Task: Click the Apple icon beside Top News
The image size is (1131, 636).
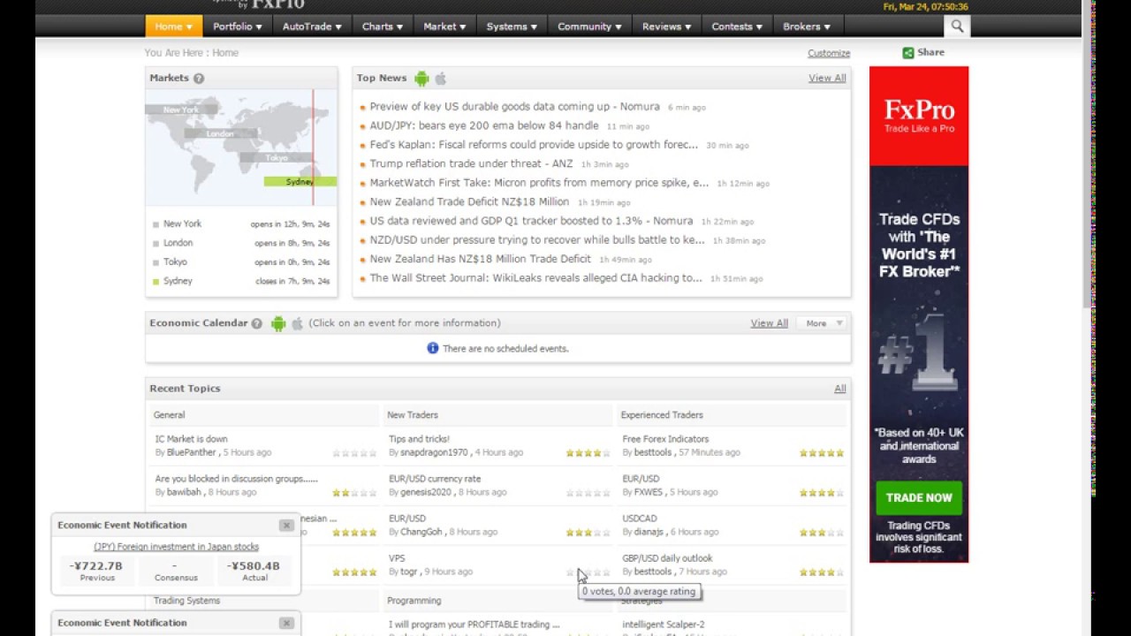Action: pos(440,79)
